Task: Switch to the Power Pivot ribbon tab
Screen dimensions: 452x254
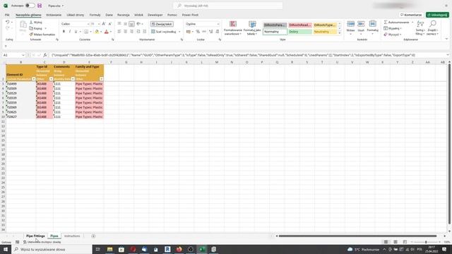Action: [190, 15]
